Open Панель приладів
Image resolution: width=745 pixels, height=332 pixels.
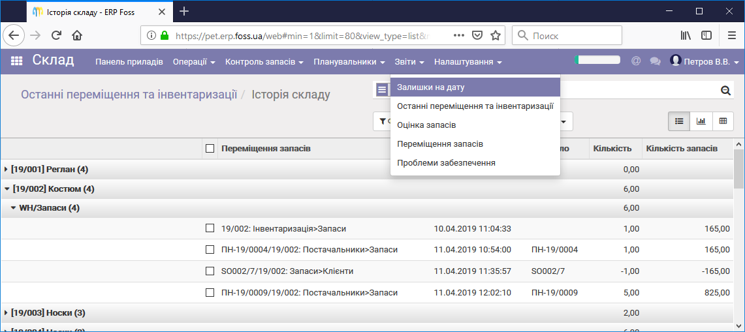point(129,62)
